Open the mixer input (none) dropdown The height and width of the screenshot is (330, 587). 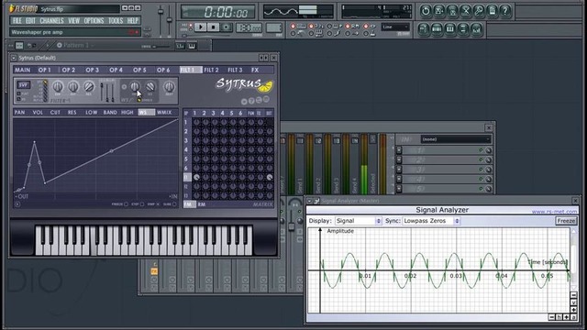click(x=455, y=139)
